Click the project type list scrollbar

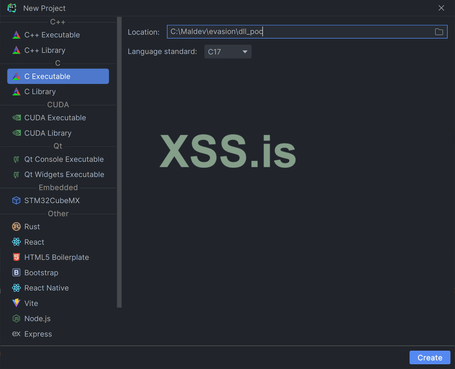click(119, 162)
